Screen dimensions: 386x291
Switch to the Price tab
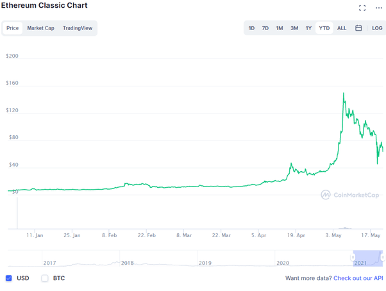click(x=13, y=28)
